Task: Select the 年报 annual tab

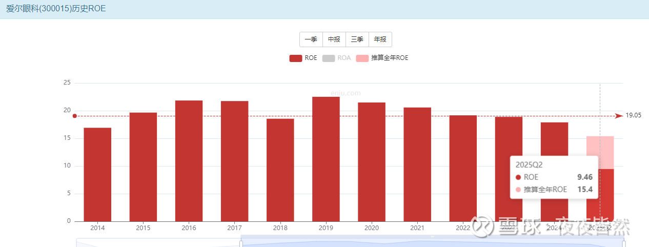Action: [x=380, y=39]
